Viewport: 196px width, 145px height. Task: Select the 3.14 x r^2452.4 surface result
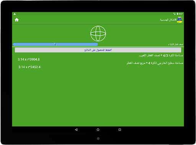point(29,67)
